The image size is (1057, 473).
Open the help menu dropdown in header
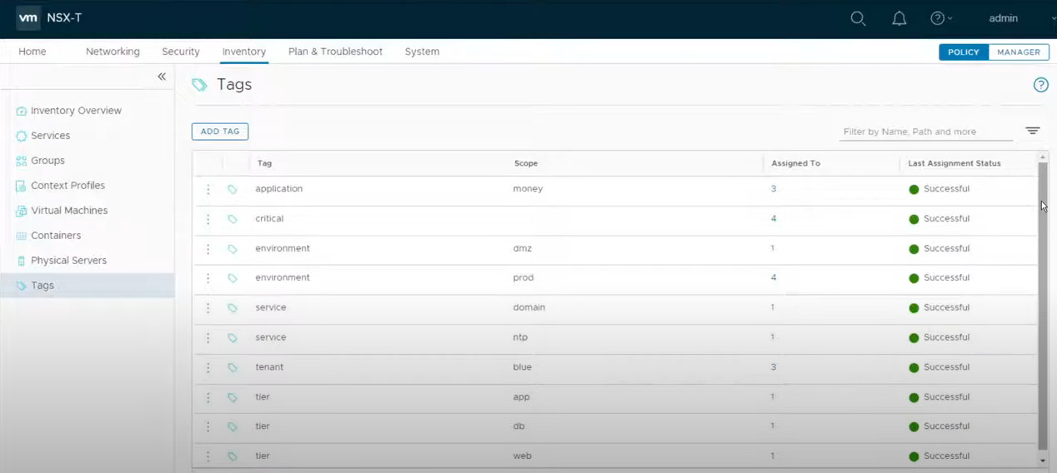940,18
